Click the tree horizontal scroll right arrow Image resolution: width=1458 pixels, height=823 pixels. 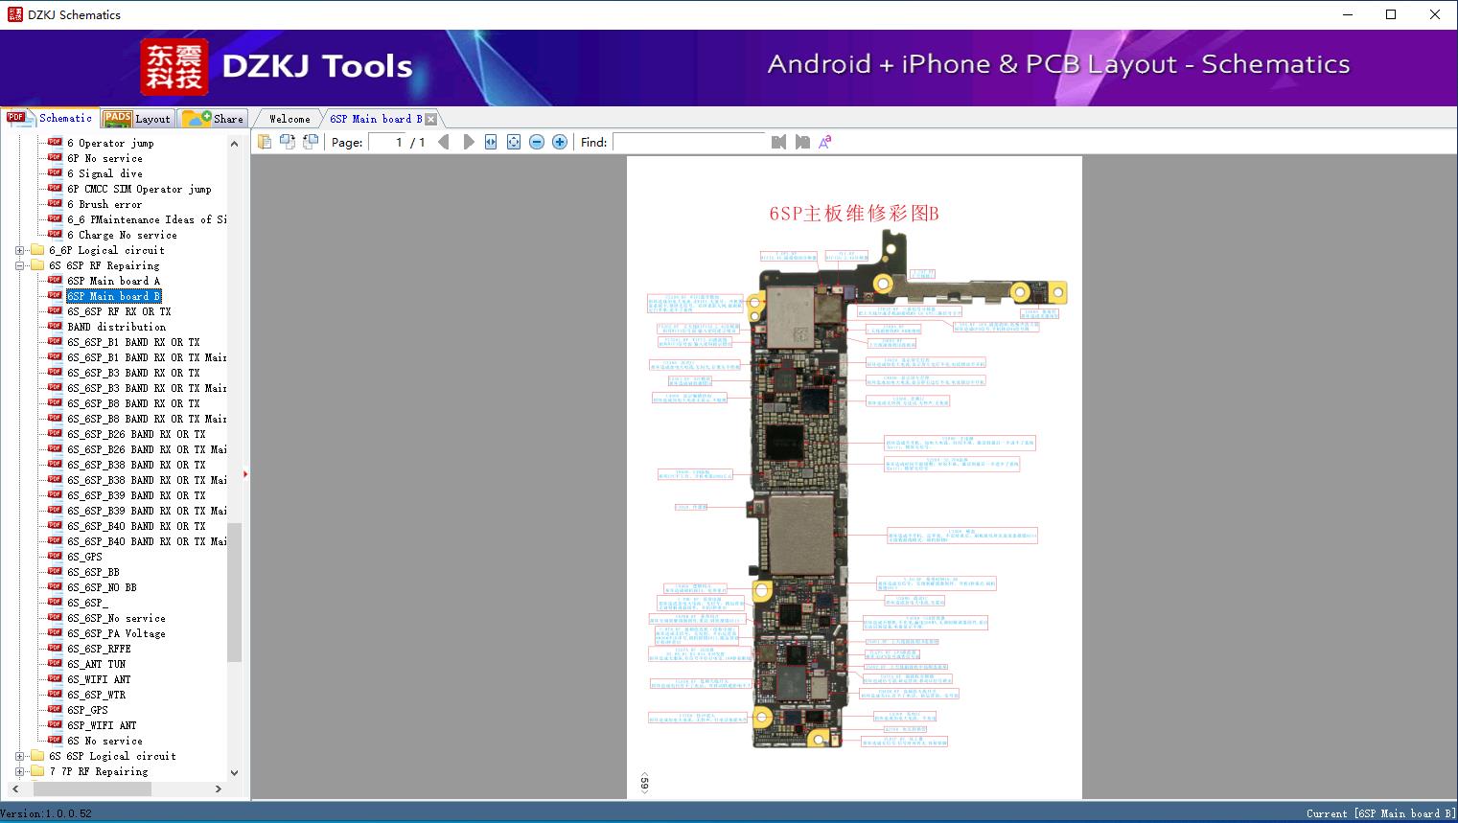pyautogui.click(x=218, y=789)
